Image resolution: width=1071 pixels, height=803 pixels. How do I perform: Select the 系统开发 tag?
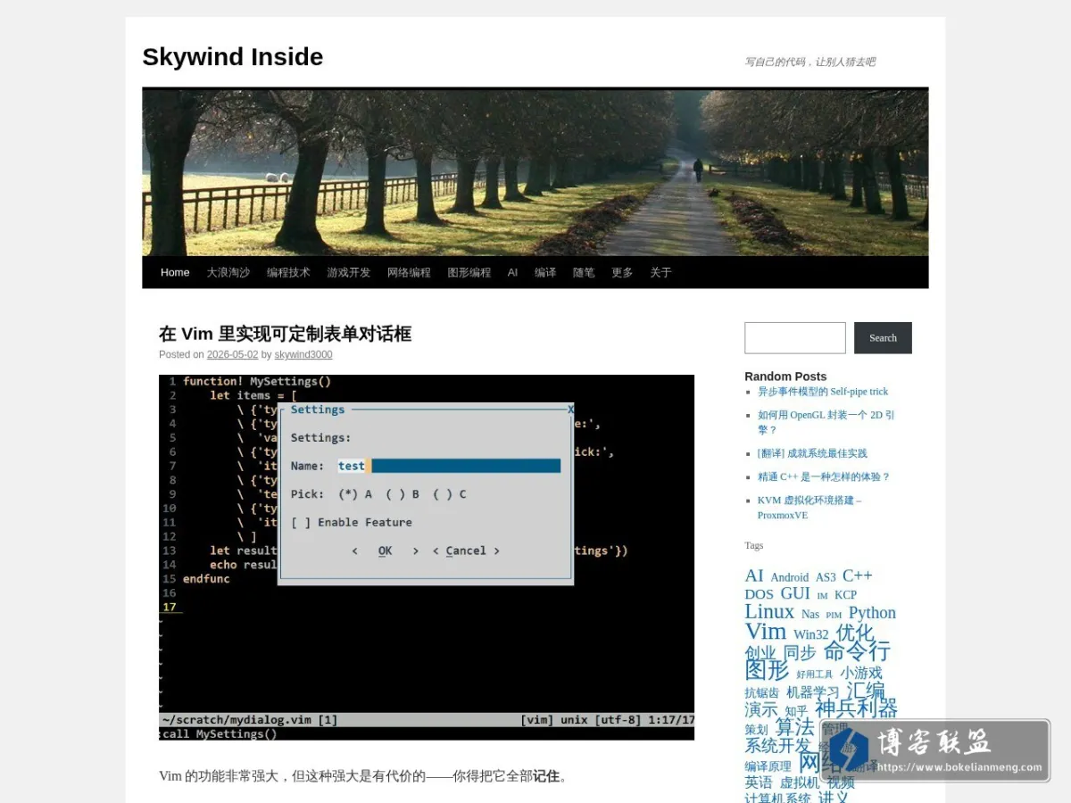point(777,746)
